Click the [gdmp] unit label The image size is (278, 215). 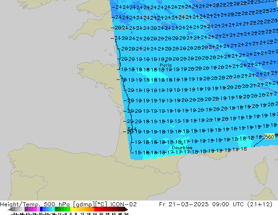point(84,204)
